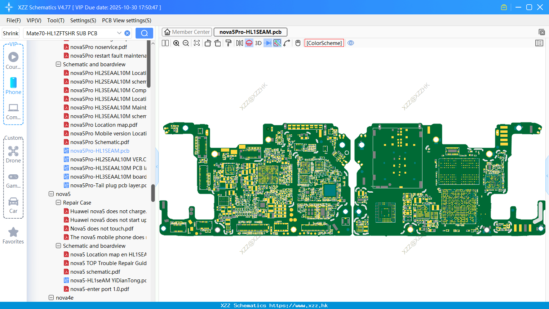Click the blue search button
The width and height of the screenshot is (549, 309).
pyautogui.click(x=144, y=33)
